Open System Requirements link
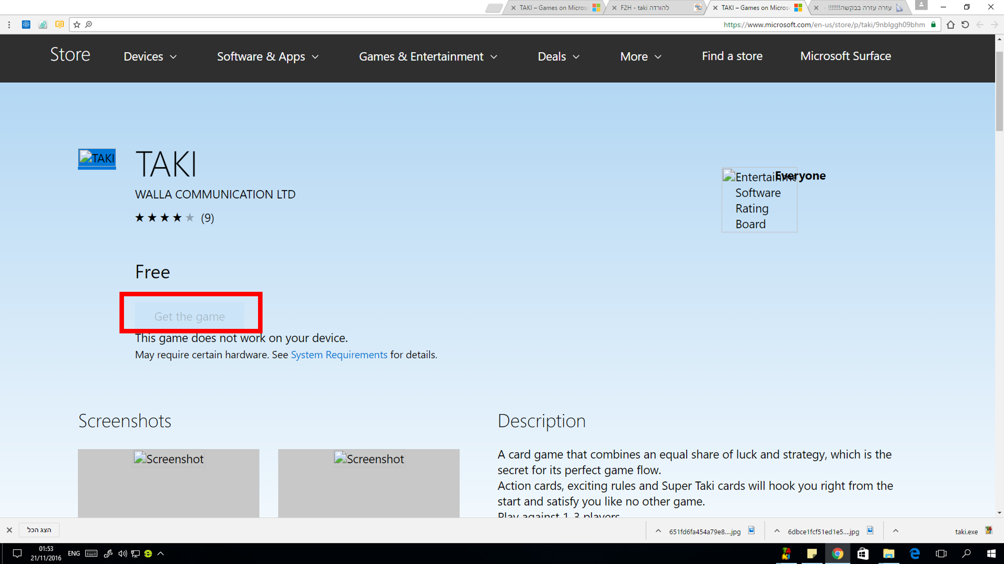 coord(339,355)
